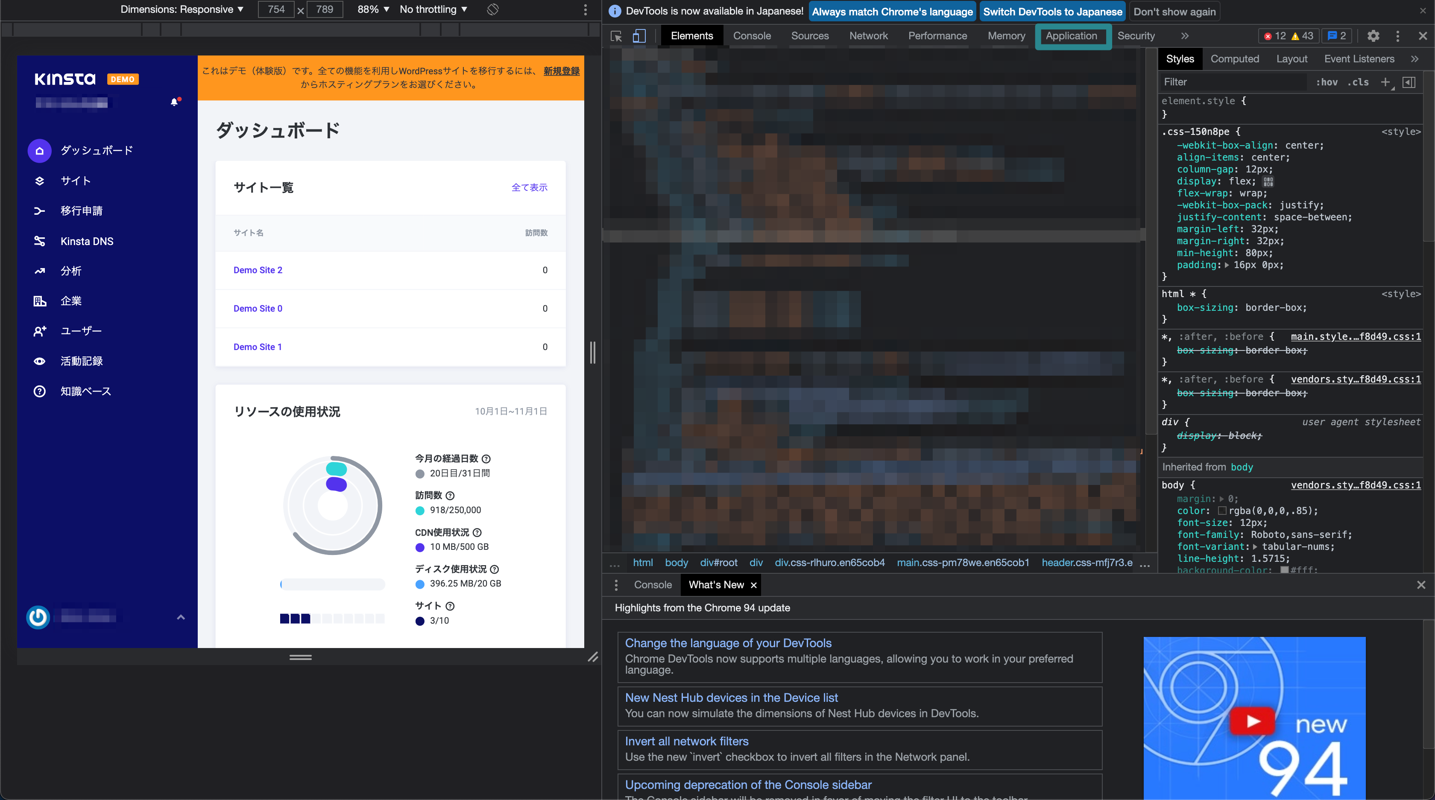The height and width of the screenshot is (800, 1435).
Task: Click the body color rgba swatch
Action: pyautogui.click(x=1222, y=511)
